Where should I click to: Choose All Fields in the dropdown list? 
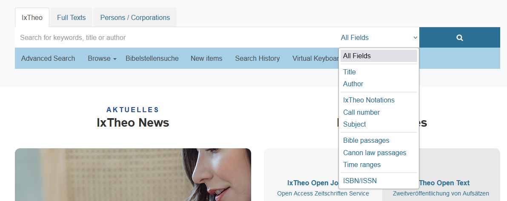pyautogui.click(x=378, y=56)
